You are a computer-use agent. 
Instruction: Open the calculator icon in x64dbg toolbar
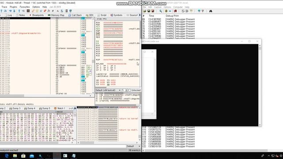66,11
